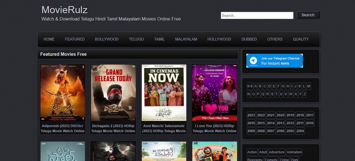Filter movies by letter A
Screen dimensions: 355x161
(x=256, y=86)
